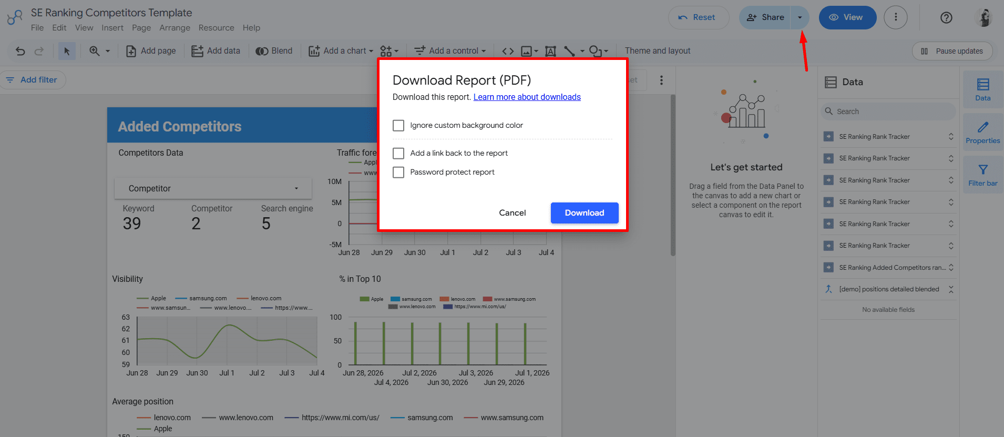Switch to the Properties side tab

982,133
